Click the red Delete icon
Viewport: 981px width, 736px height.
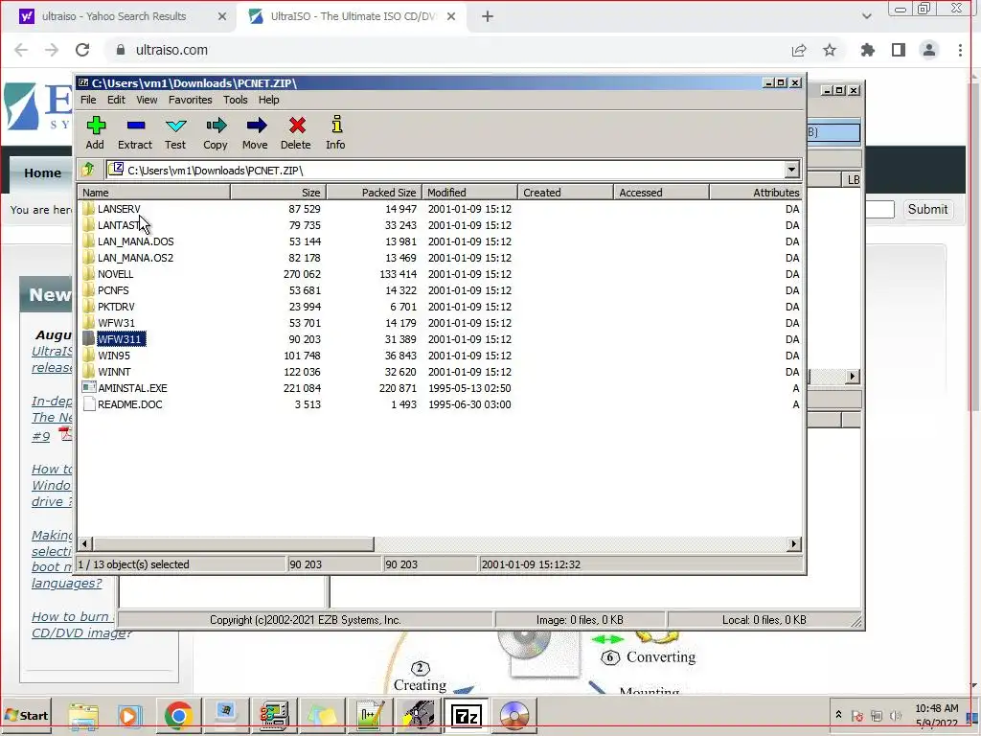point(296,132)
